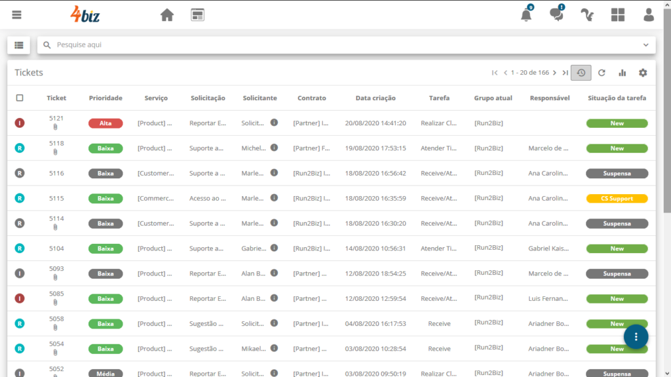Image resolution: width=671 pixels, height=377 pixels.
Task: Open the floating actions menu button
Action: coord(636,337)
